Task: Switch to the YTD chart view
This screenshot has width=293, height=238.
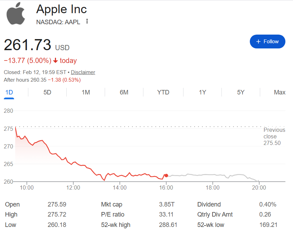Action: (163, 92)
